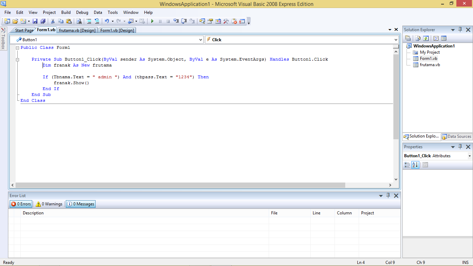The image size is (473, 266).
Task: Open the Debug menu
Action: click(x=82, y=12)
